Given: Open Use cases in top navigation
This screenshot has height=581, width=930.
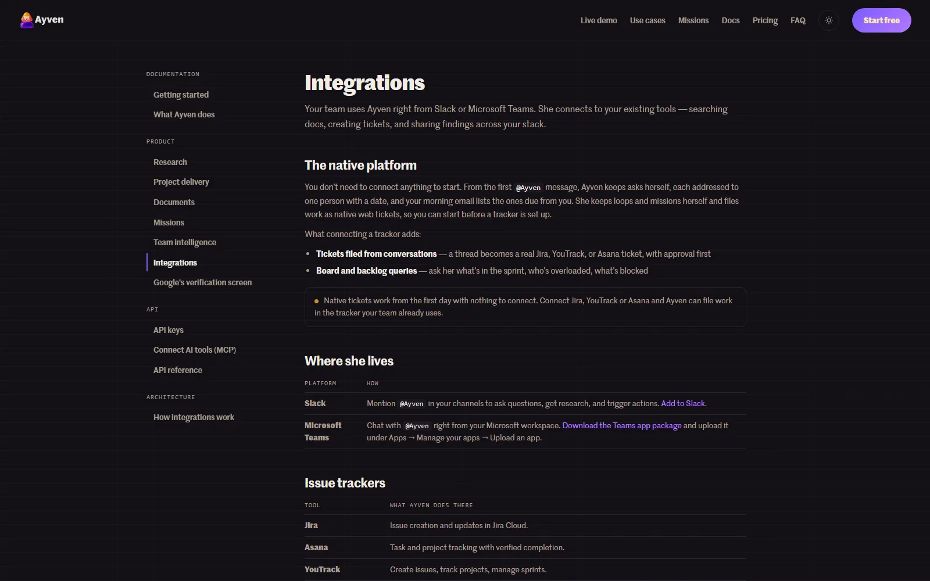Looking at the screenshot, I should [648, 20].
